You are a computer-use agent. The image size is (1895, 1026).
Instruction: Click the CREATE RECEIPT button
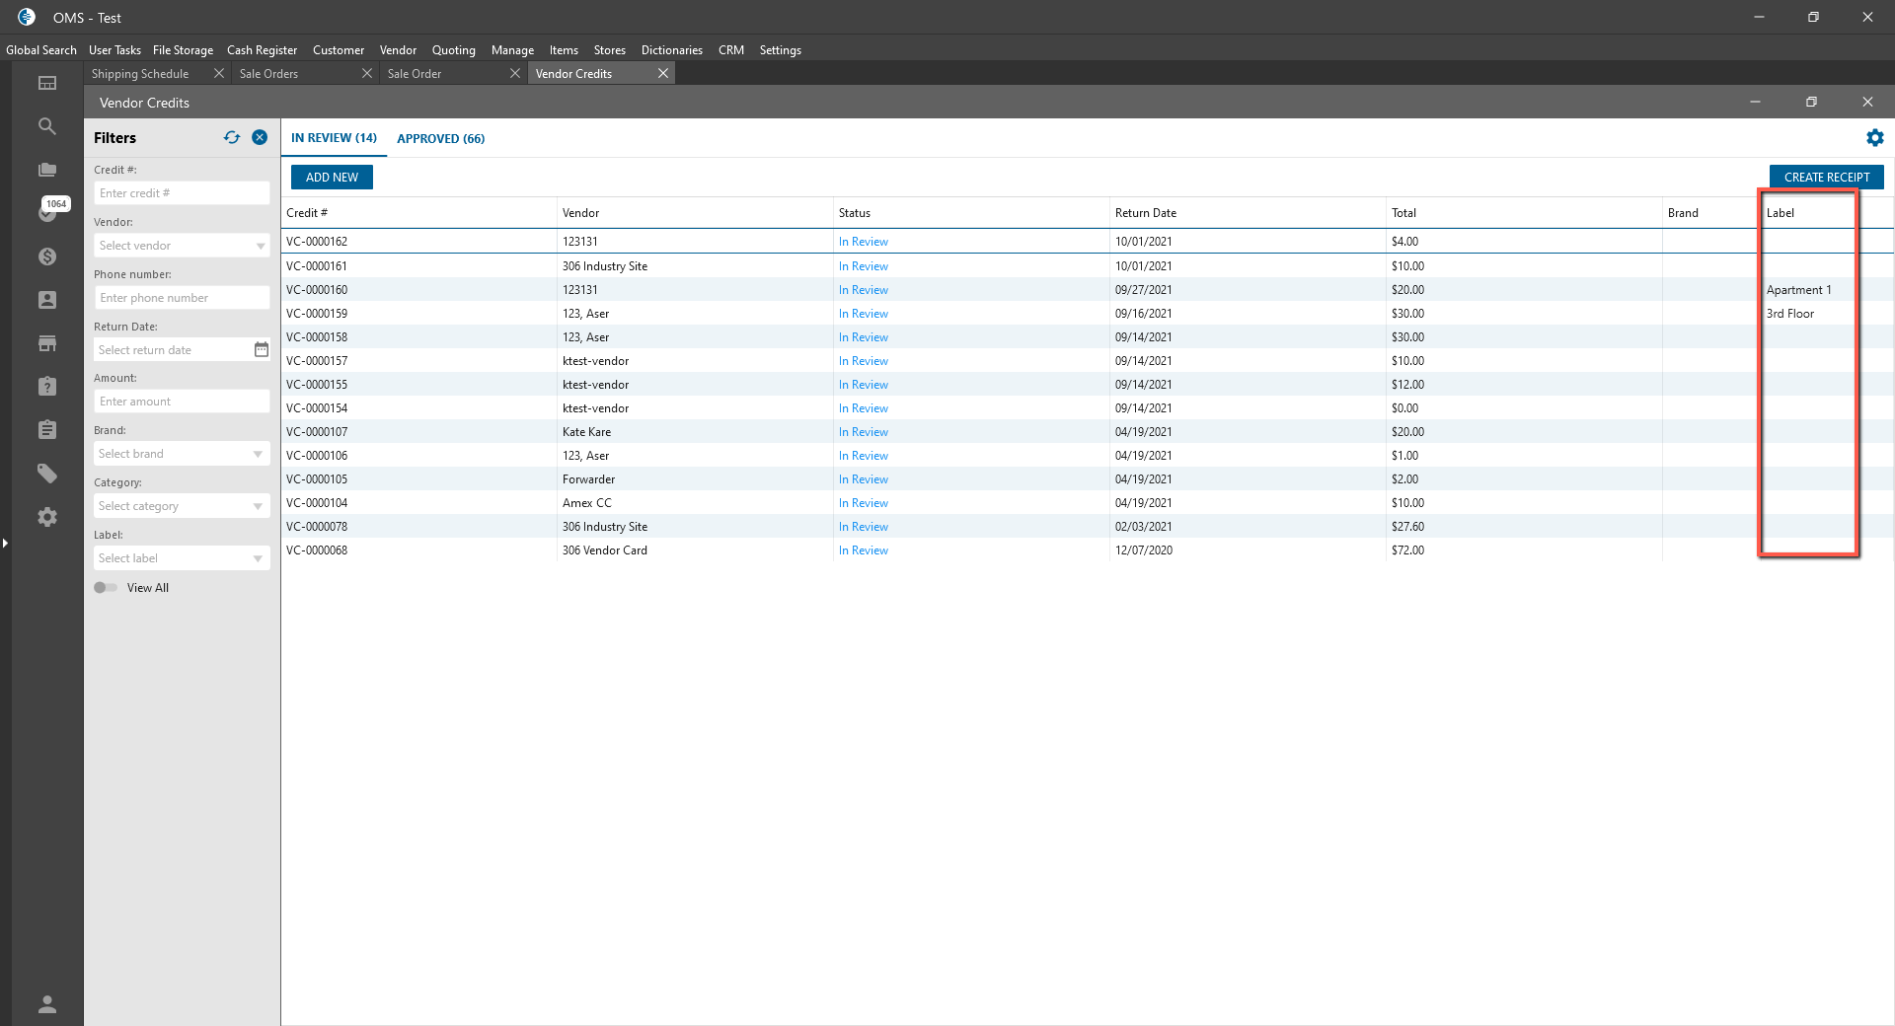1827,178
